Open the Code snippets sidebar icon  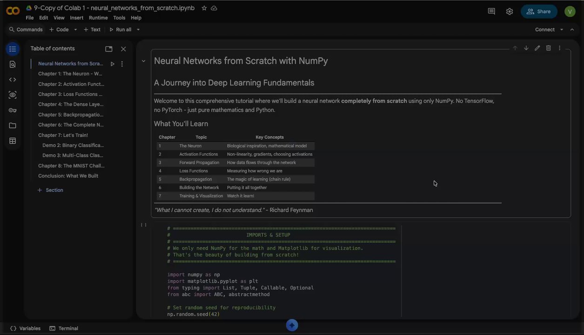coord(13,80)
